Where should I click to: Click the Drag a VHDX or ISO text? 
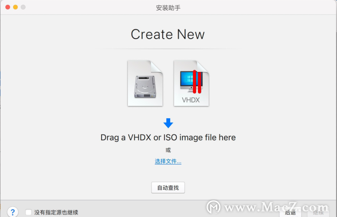tap(168, 138)
